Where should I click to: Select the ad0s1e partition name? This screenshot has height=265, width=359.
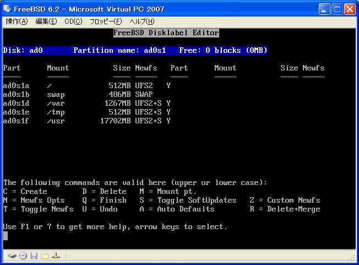click(x=16, y=112)
